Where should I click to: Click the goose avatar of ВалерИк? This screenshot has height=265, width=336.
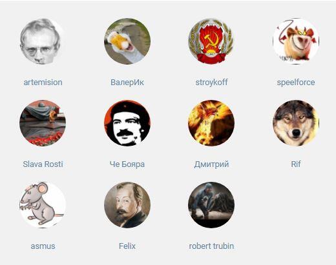coord(127,41)
